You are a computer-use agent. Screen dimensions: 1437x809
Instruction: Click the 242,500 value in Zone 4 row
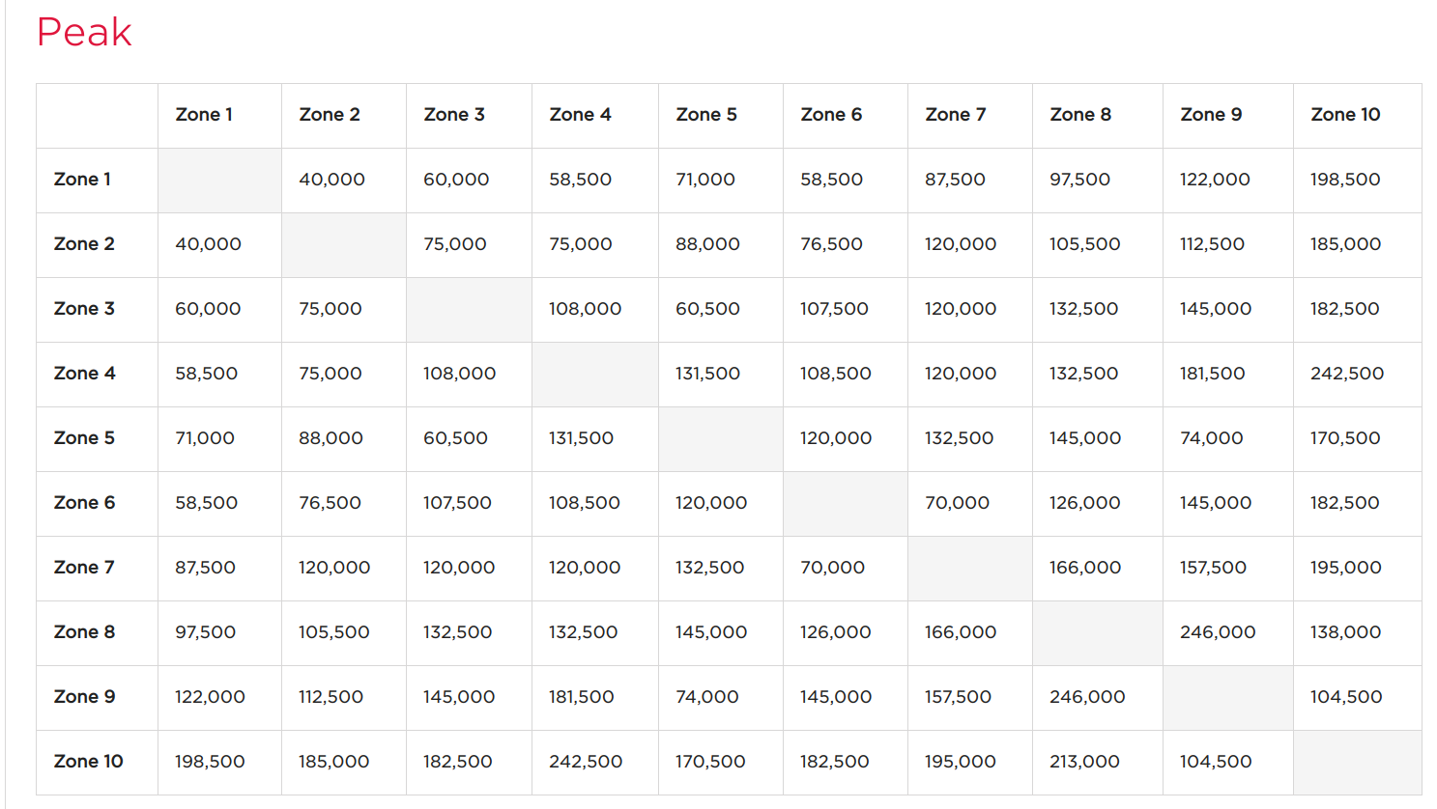1346,374
